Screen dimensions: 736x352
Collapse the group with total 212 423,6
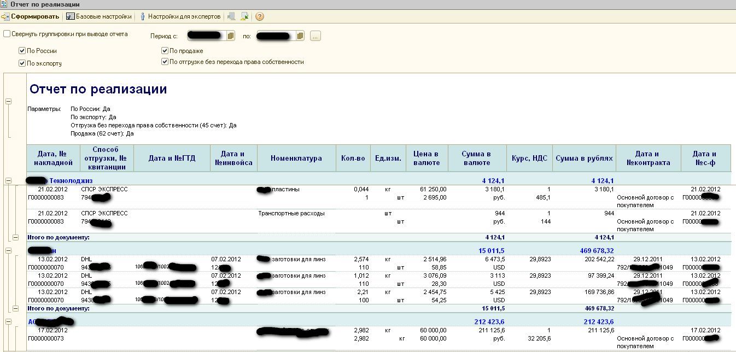coord(8,322)
